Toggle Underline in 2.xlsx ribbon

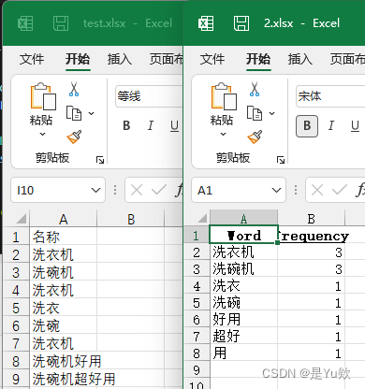click(355, 125)
